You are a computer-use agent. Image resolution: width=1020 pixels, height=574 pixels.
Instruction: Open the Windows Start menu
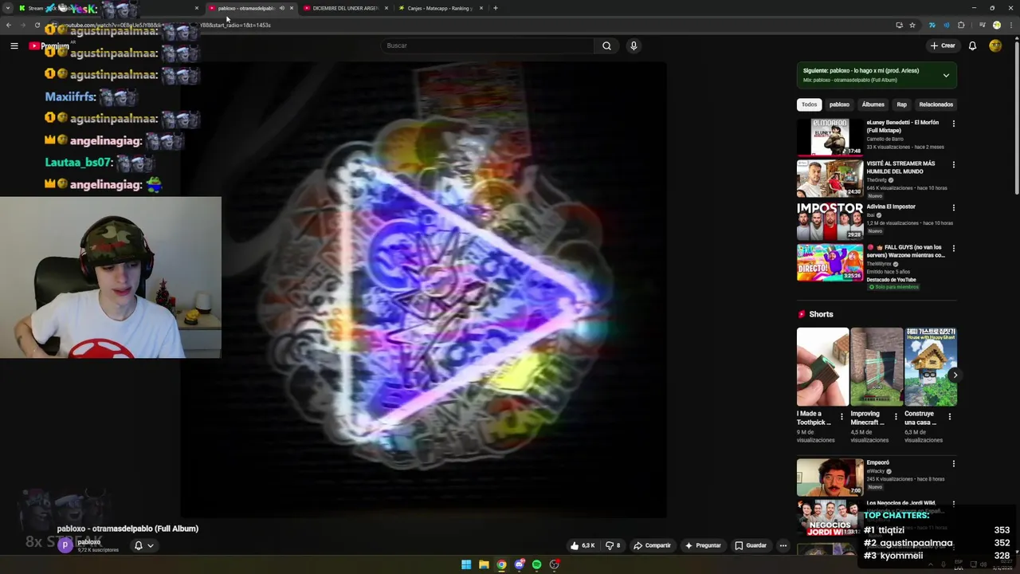(466, 564)
